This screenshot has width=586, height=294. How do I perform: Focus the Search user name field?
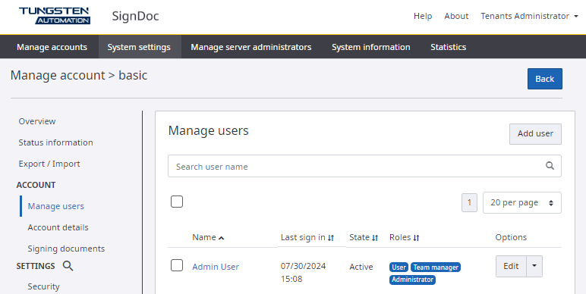[x=364, y=166]
